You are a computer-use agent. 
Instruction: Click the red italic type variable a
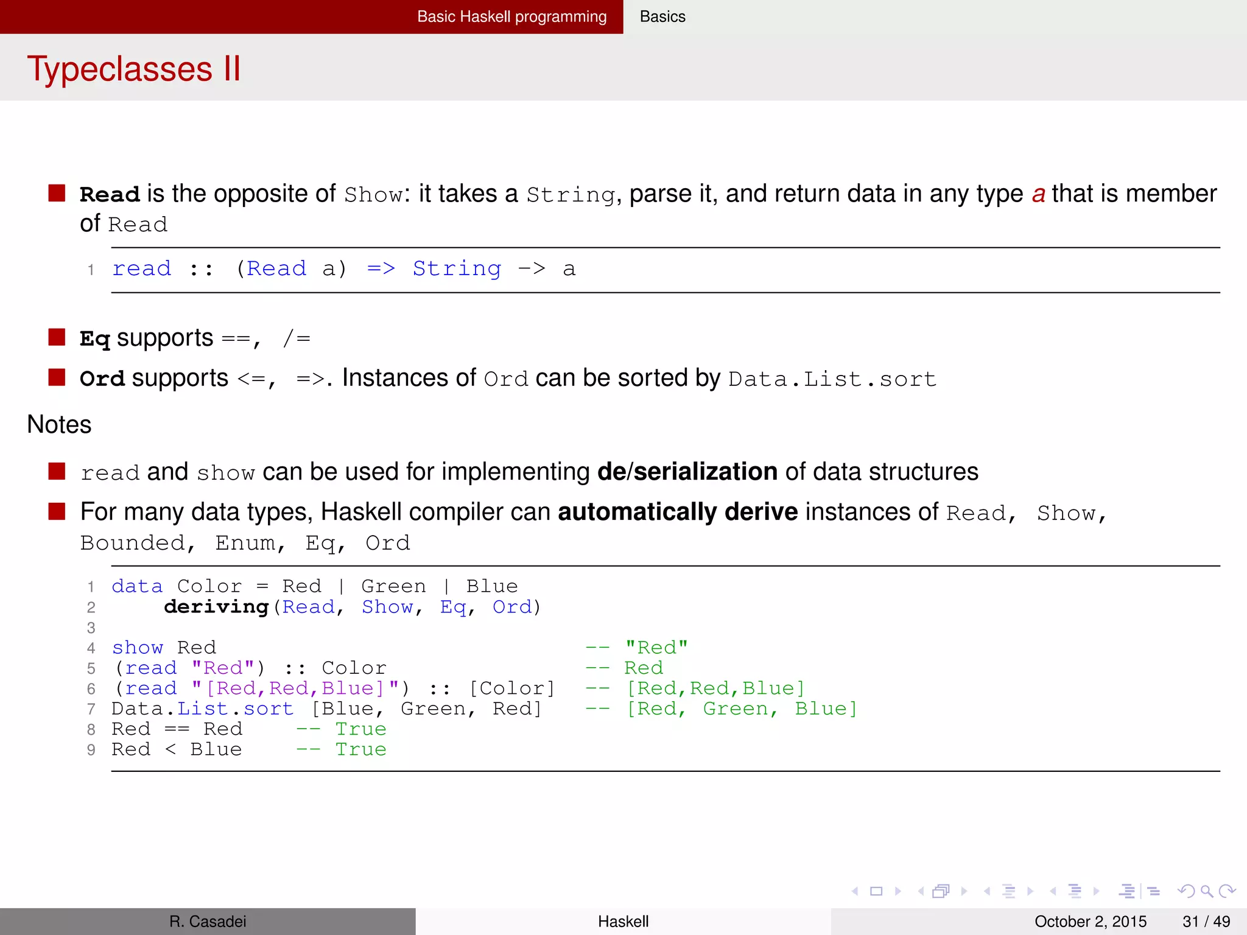tap(1038, 195)
